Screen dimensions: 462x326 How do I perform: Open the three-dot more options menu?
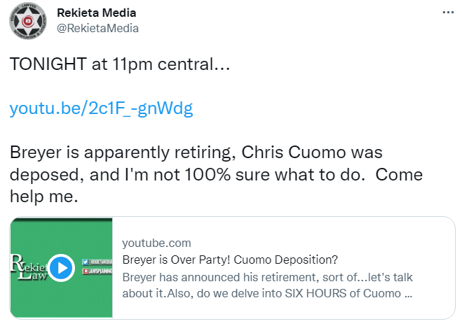click(448, 13)
